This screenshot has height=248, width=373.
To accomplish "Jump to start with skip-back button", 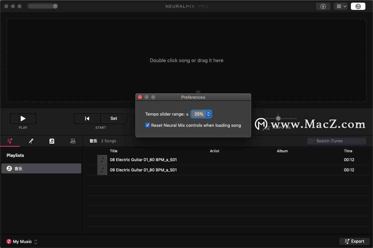I will point(87,118).
